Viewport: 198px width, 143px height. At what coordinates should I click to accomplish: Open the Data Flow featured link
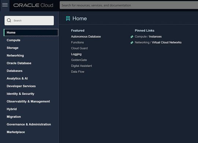click(x=78, y=72)
